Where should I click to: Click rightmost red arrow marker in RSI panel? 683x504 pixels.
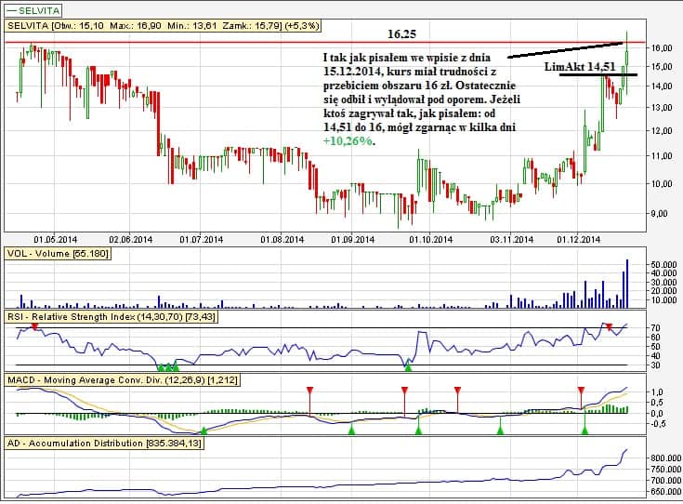[610, 328]
